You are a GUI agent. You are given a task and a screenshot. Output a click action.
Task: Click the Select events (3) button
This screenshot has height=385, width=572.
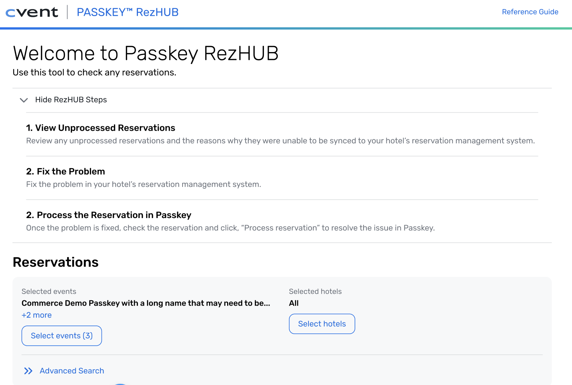click(61, 336)
